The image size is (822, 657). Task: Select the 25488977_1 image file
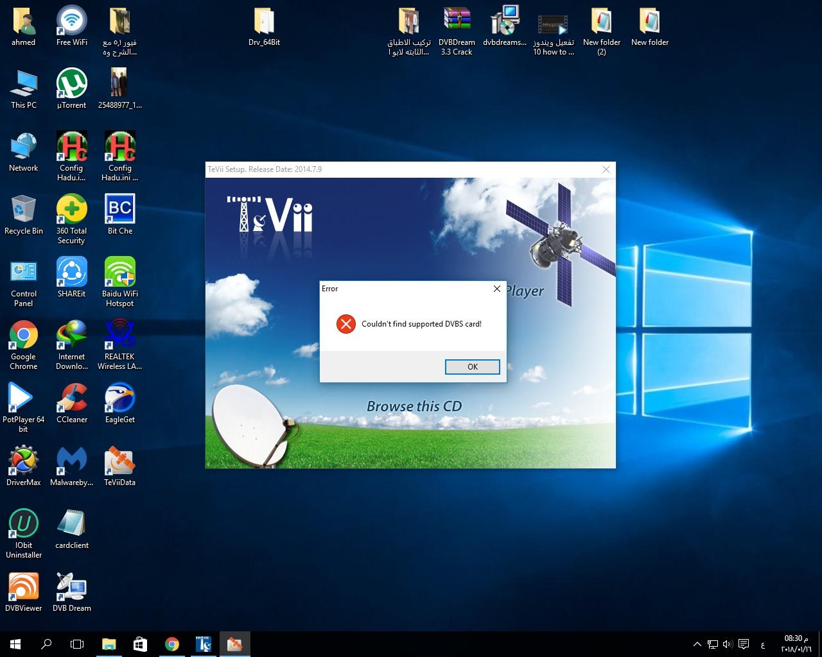click(120, 90)
